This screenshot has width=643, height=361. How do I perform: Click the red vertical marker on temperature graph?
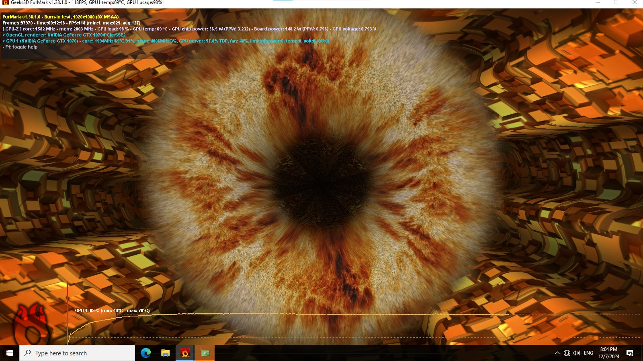[68, 314]
